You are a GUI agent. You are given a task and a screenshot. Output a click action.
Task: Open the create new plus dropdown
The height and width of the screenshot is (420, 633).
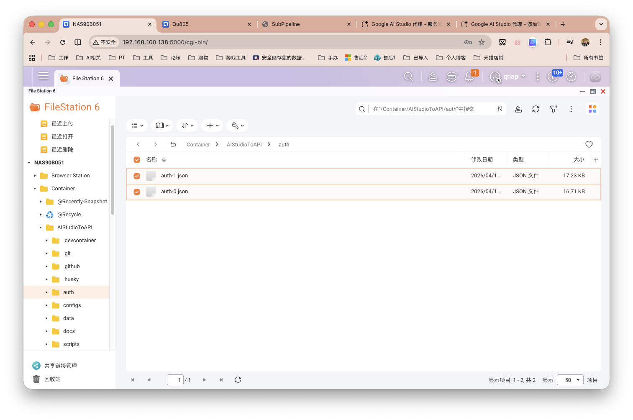pos(213,125)
